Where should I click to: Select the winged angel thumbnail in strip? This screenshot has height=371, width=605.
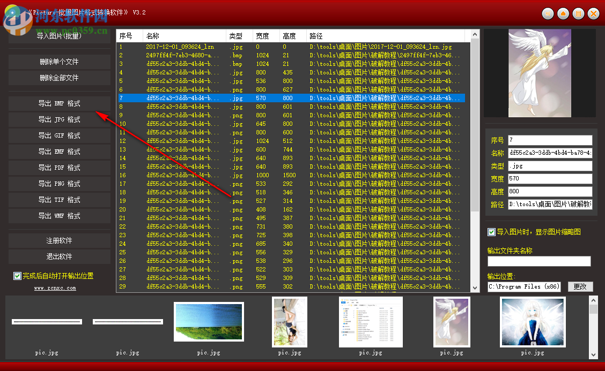(x=452, y=322)
